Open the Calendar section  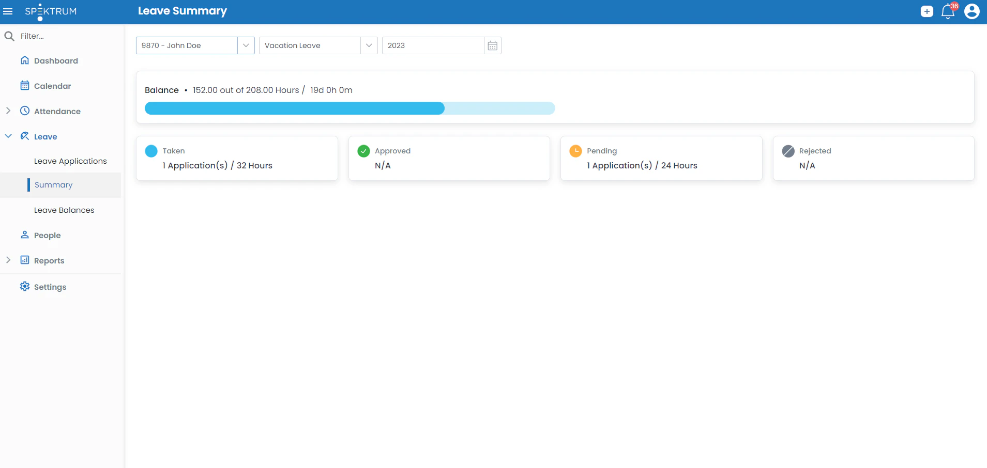pos(52,86)
